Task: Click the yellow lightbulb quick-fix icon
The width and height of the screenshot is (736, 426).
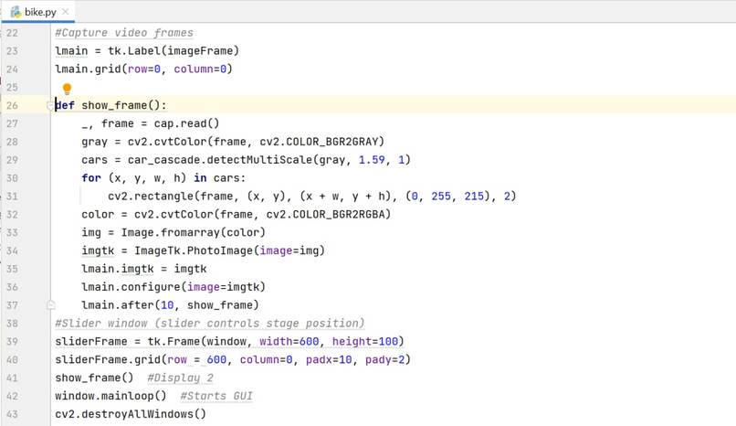Action: (68, 89)
